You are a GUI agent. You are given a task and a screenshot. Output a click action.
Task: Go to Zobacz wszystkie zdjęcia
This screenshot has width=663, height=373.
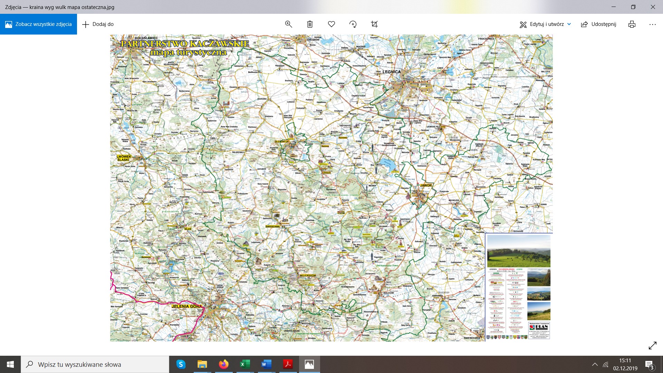38,24
